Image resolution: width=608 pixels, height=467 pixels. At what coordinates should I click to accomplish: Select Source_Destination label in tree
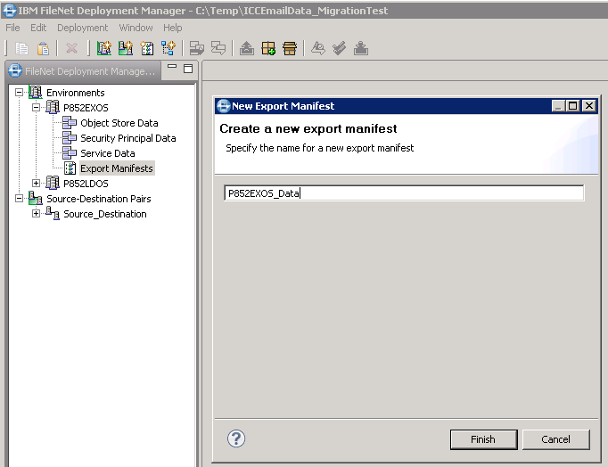[105, 214]
